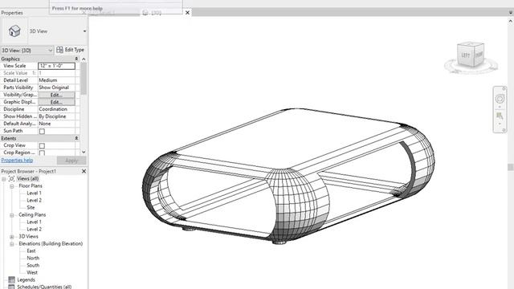Click Properties scrollbar down arrow

pos(84,152)
